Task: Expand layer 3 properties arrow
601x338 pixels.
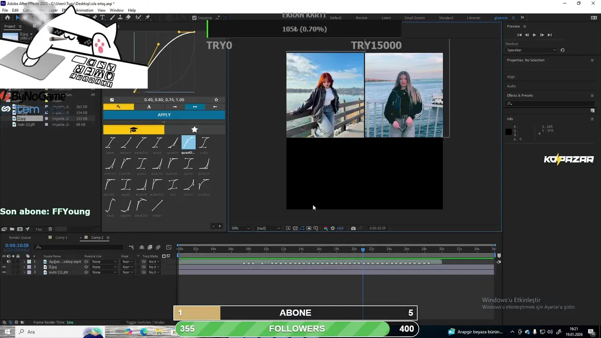Action: pos(24,272)
